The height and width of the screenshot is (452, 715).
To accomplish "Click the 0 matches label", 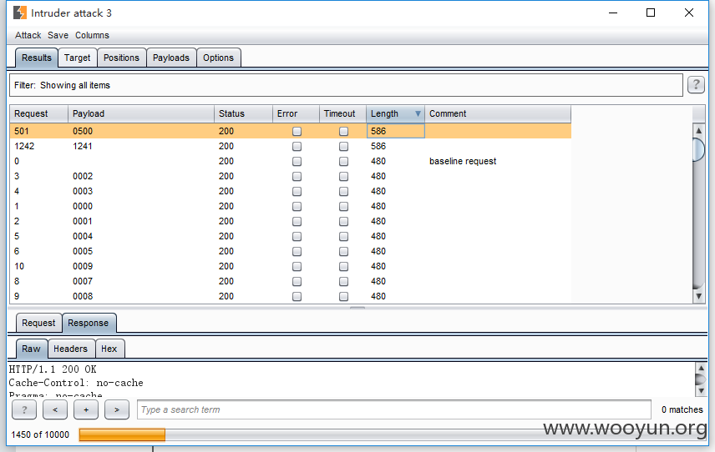I will (x=682, y=409).
